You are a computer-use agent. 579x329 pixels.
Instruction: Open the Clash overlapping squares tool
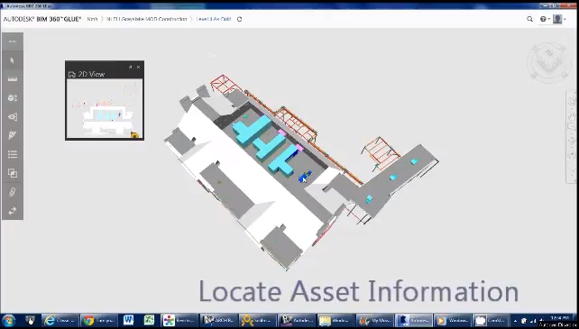coord(13,173)
